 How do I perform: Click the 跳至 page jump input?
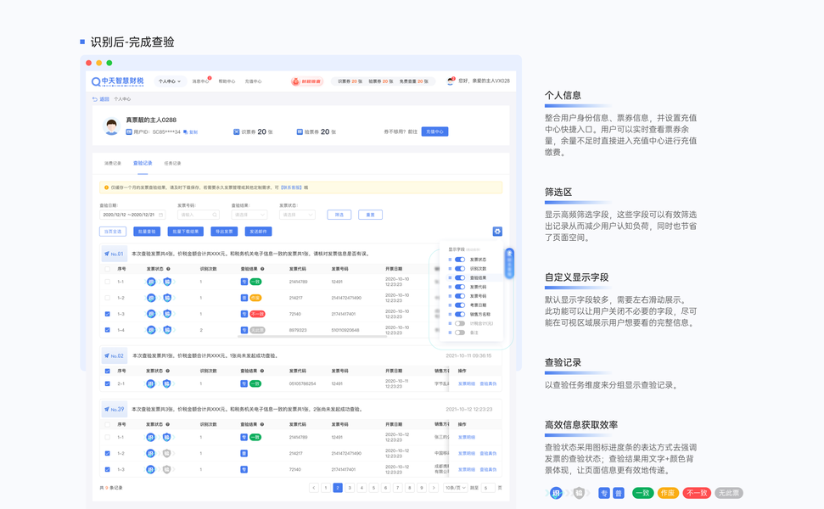coord(488,488)
